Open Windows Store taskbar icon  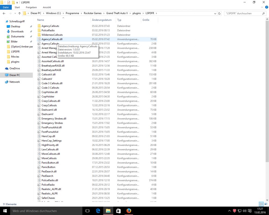tap(118, 211)
